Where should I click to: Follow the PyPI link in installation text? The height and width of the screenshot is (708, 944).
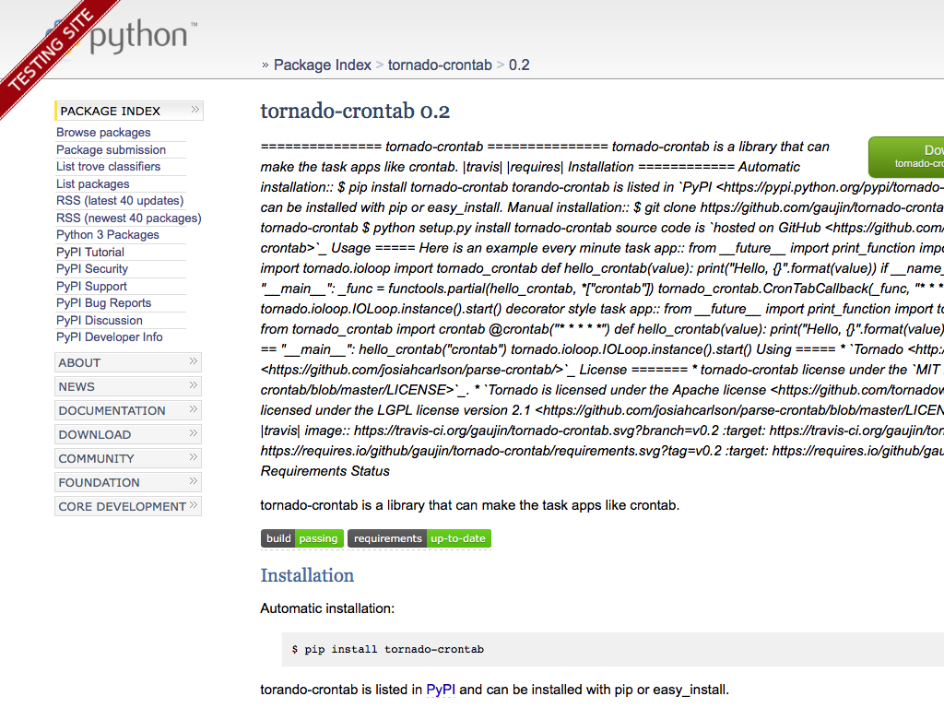pyautogui.click(x=441, y=689)
